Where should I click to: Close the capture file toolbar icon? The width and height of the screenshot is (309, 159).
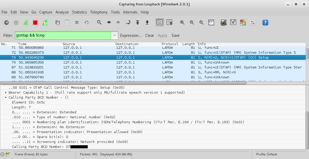click(77, 23)
